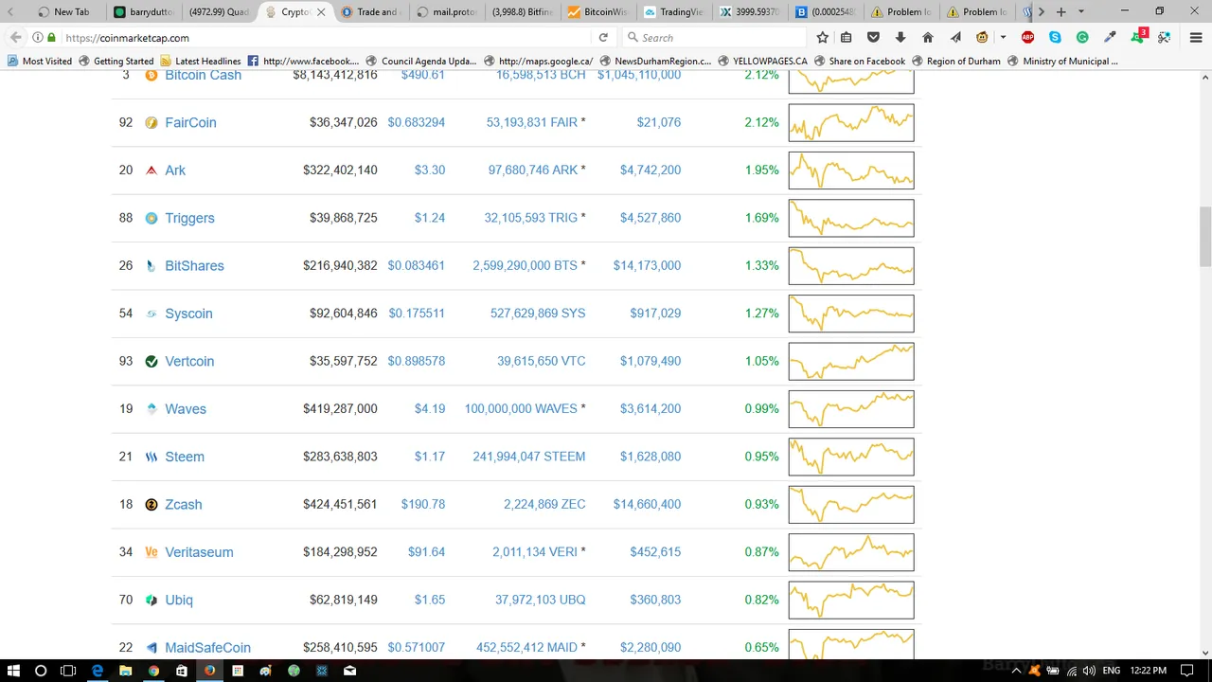1212x682 pixels.
Task: Open the Greasemonkey monkey icon
Action: 983,38
